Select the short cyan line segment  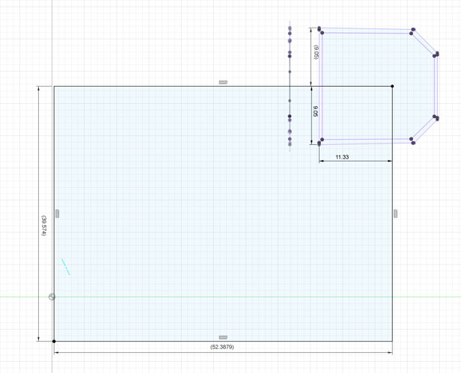tap(66, 267)
